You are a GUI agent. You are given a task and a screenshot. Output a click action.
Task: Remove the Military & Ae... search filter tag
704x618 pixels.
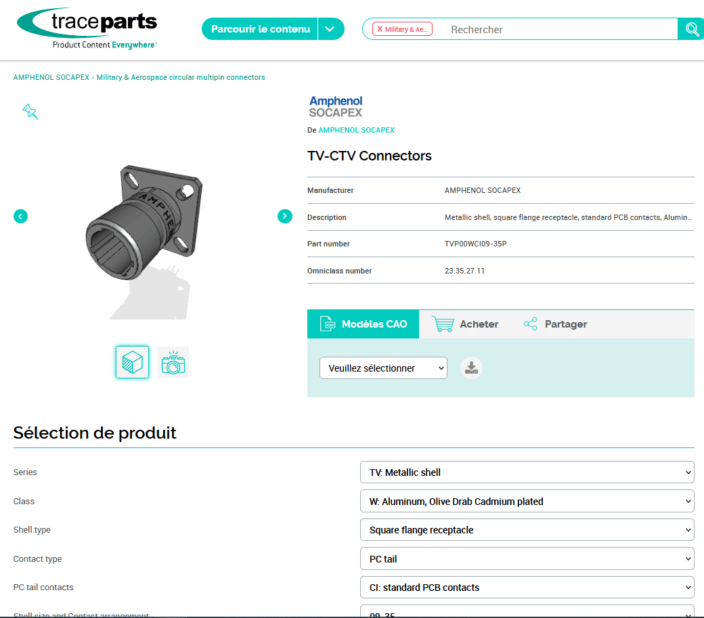coord(380,29)
